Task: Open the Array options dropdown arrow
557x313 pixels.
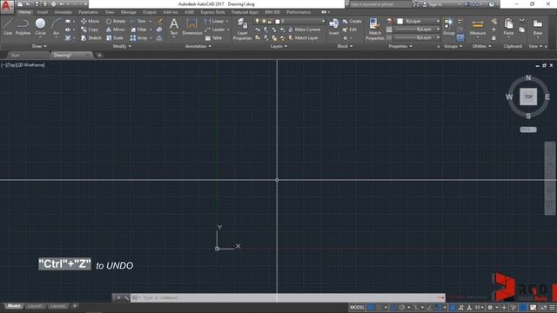Action: (x=151, y=37)
